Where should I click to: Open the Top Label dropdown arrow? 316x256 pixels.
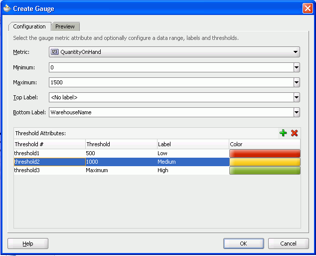pos(297,97)
